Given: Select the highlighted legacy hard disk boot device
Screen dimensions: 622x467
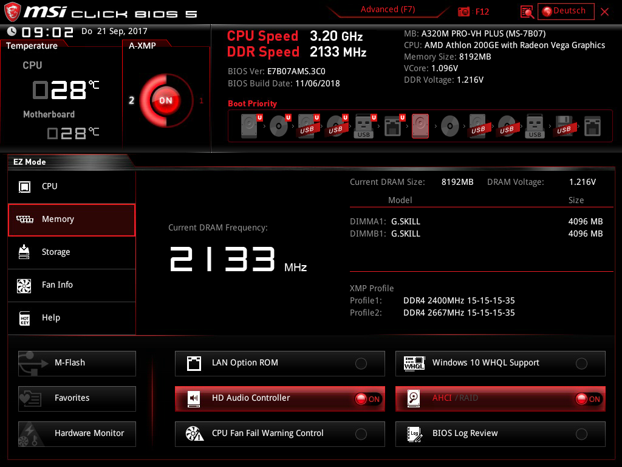Looking at the screenshot, I should click(x=420, y=126).
